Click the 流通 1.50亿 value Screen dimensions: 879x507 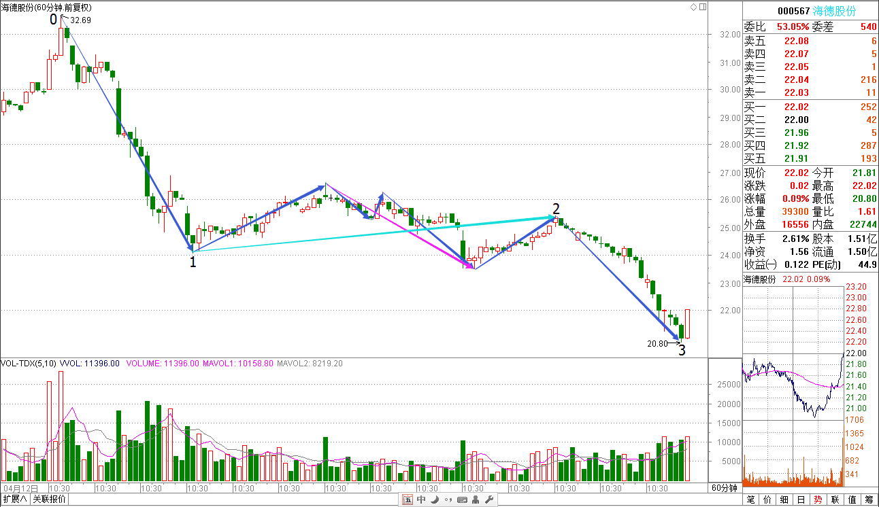point(863,251)
